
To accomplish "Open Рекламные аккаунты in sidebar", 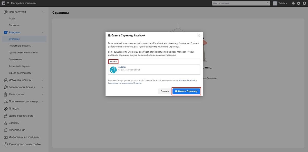I will 20,46.
